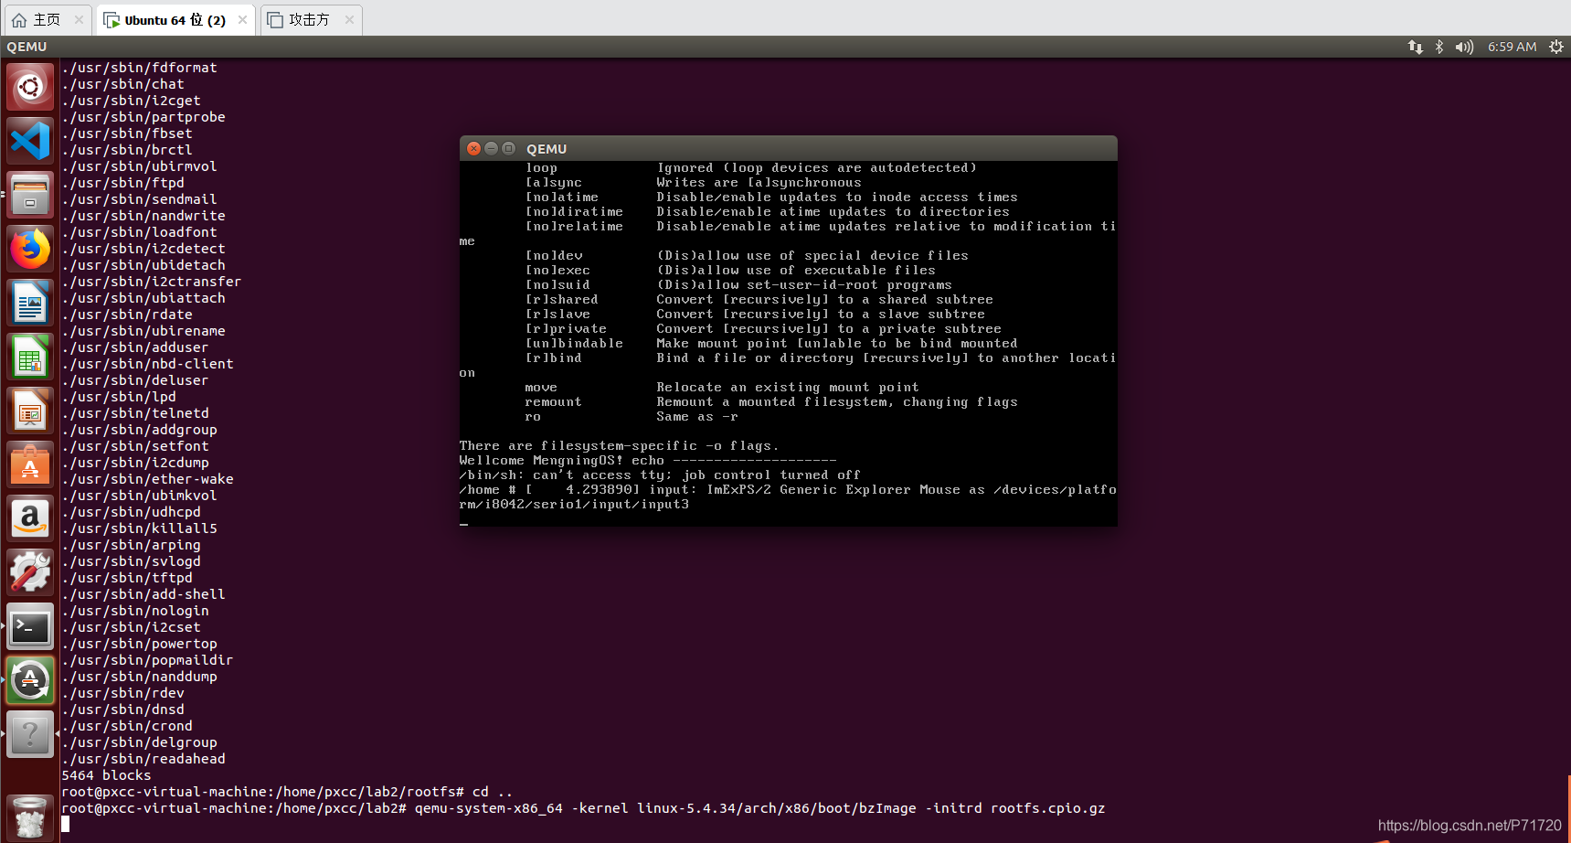1571x843 pixels.
Task: Click ./usr/sbin/adduser line in terminal
Action: click(135, 347)
